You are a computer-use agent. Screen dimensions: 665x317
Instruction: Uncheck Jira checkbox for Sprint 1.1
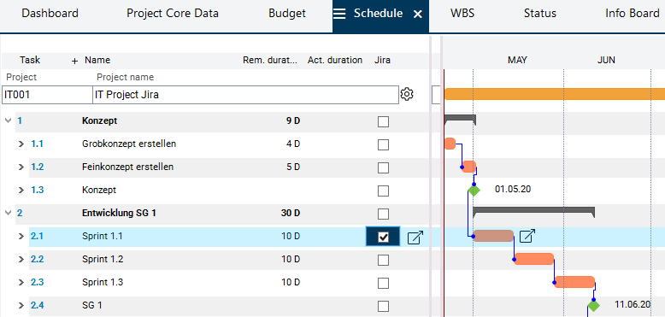point(383,237)
